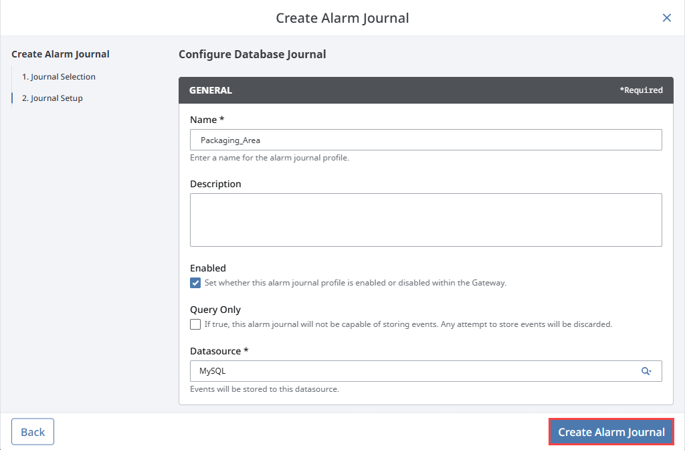
Task: Click inside the Description text area
Action: (426, 220)
